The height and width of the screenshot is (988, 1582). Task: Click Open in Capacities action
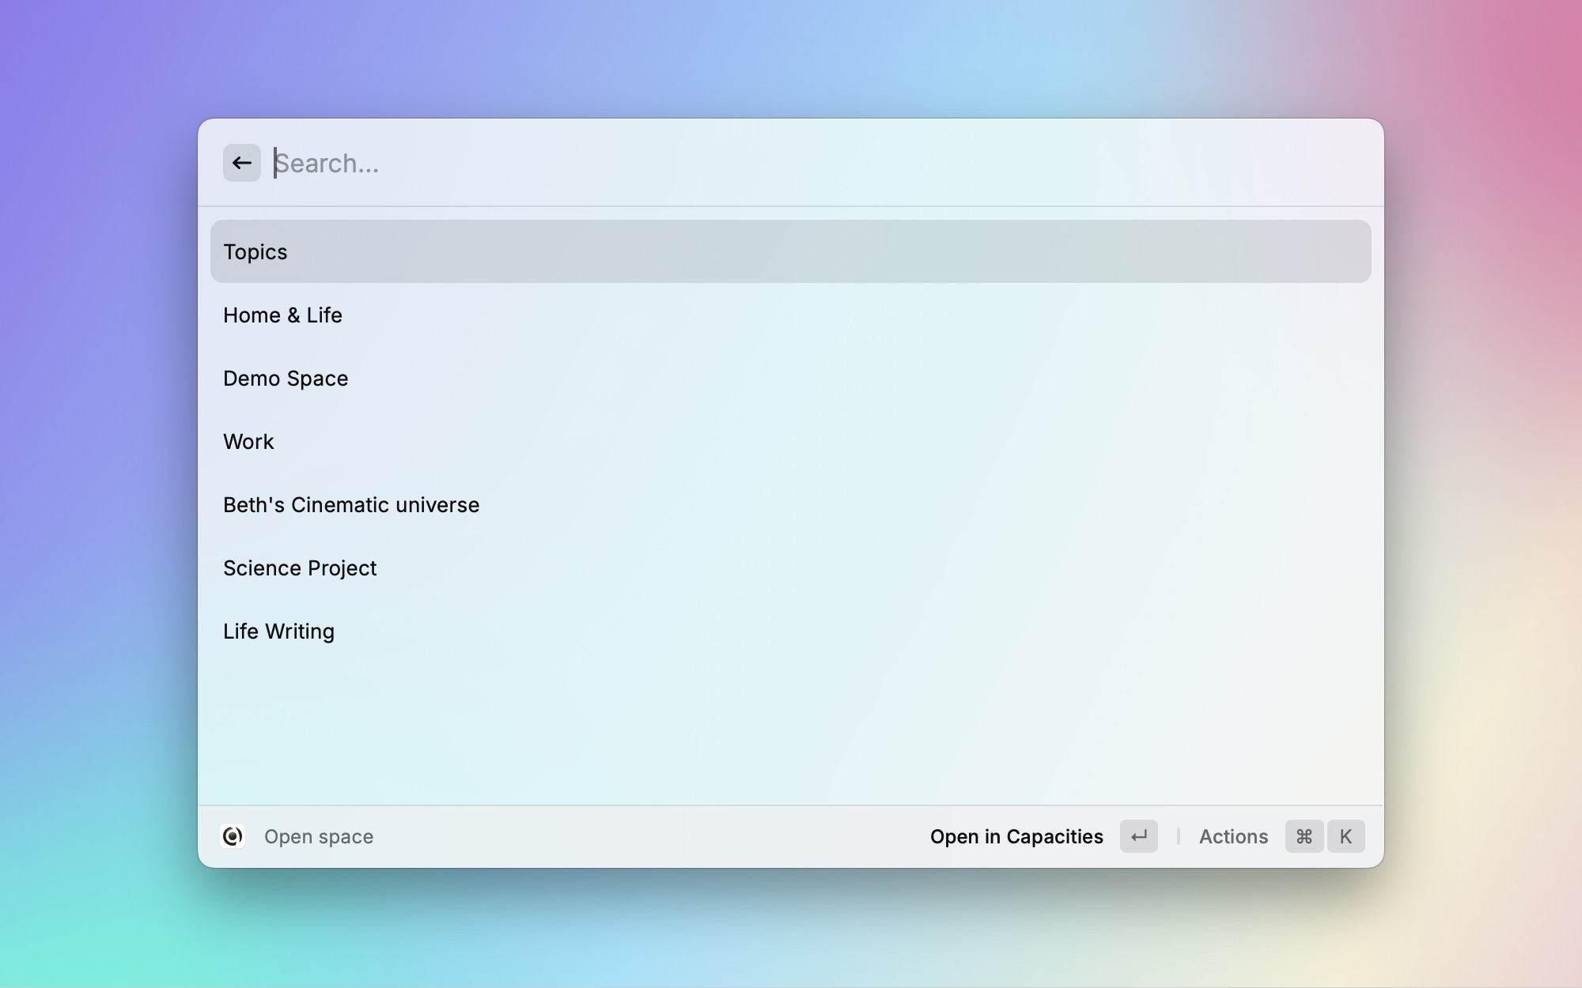click(x=1016, y=836)
